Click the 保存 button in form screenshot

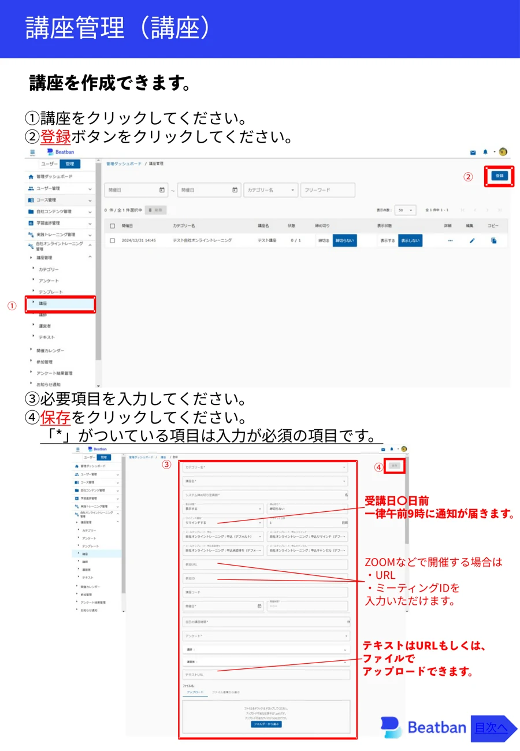[395, 465]
